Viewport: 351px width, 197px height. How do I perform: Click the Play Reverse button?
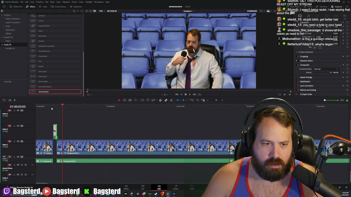[181, 94]
